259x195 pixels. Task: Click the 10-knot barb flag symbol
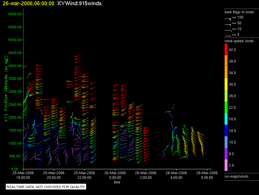point(228,30)
